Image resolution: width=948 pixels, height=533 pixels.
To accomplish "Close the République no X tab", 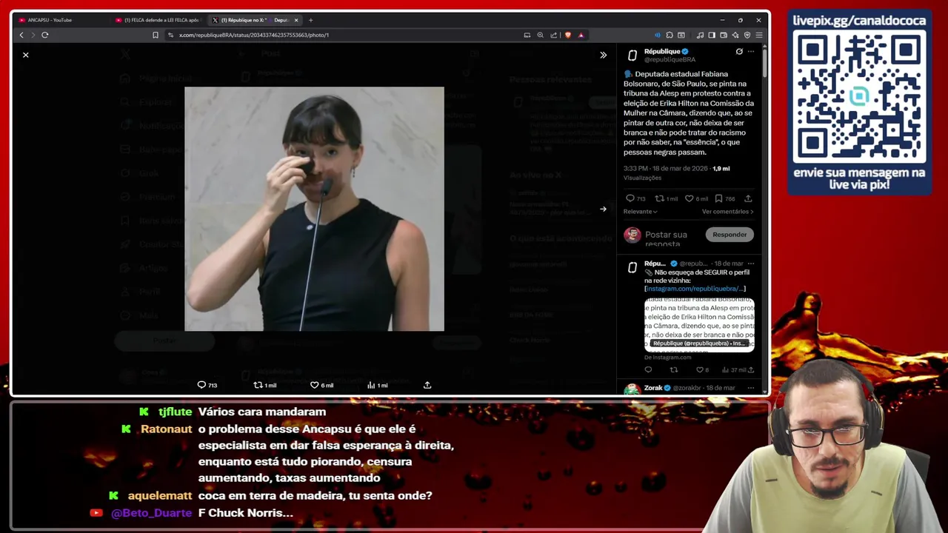I will coord(296,20).
